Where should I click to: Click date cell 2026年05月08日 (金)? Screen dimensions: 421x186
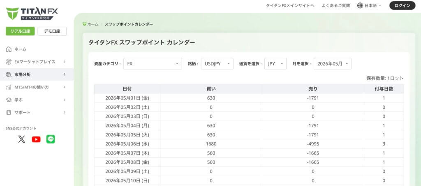pos(127,162)
